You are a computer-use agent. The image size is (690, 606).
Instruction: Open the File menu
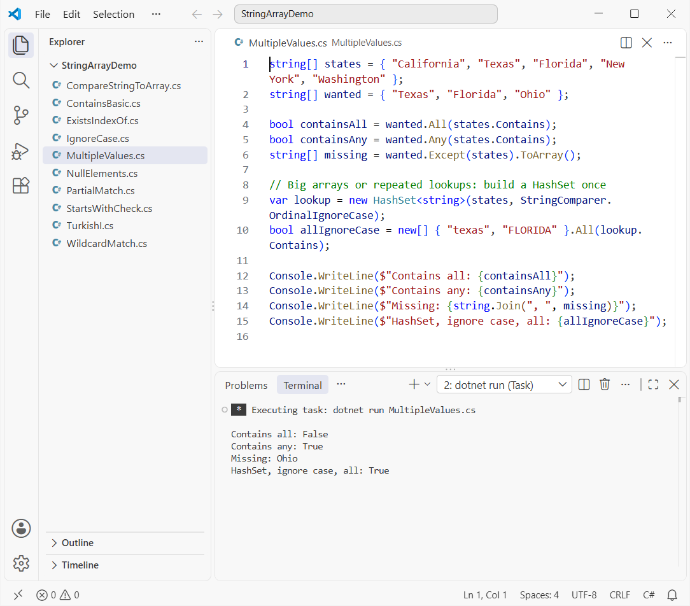point(43,14)
